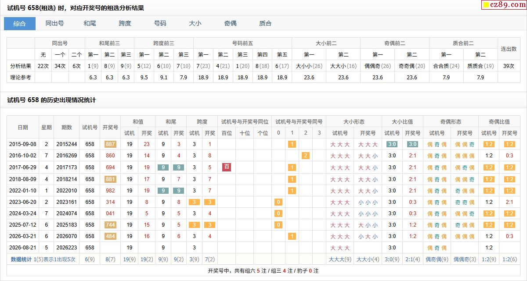Click the 大小形态 column header
Viewport: 527px width, 281px height.
354,121
